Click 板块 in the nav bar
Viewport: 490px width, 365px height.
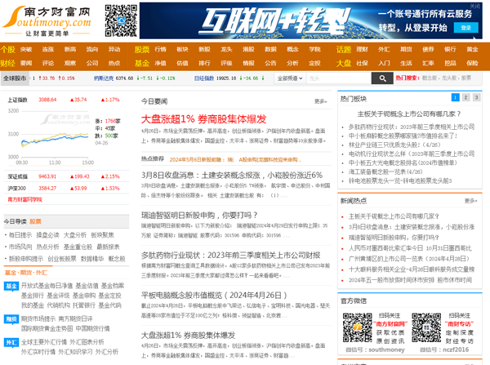pyautogui.click(x=182, y=49)
